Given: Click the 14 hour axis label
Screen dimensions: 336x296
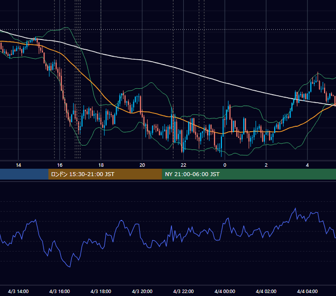Looking at the screenshot, I should [18, 165].
